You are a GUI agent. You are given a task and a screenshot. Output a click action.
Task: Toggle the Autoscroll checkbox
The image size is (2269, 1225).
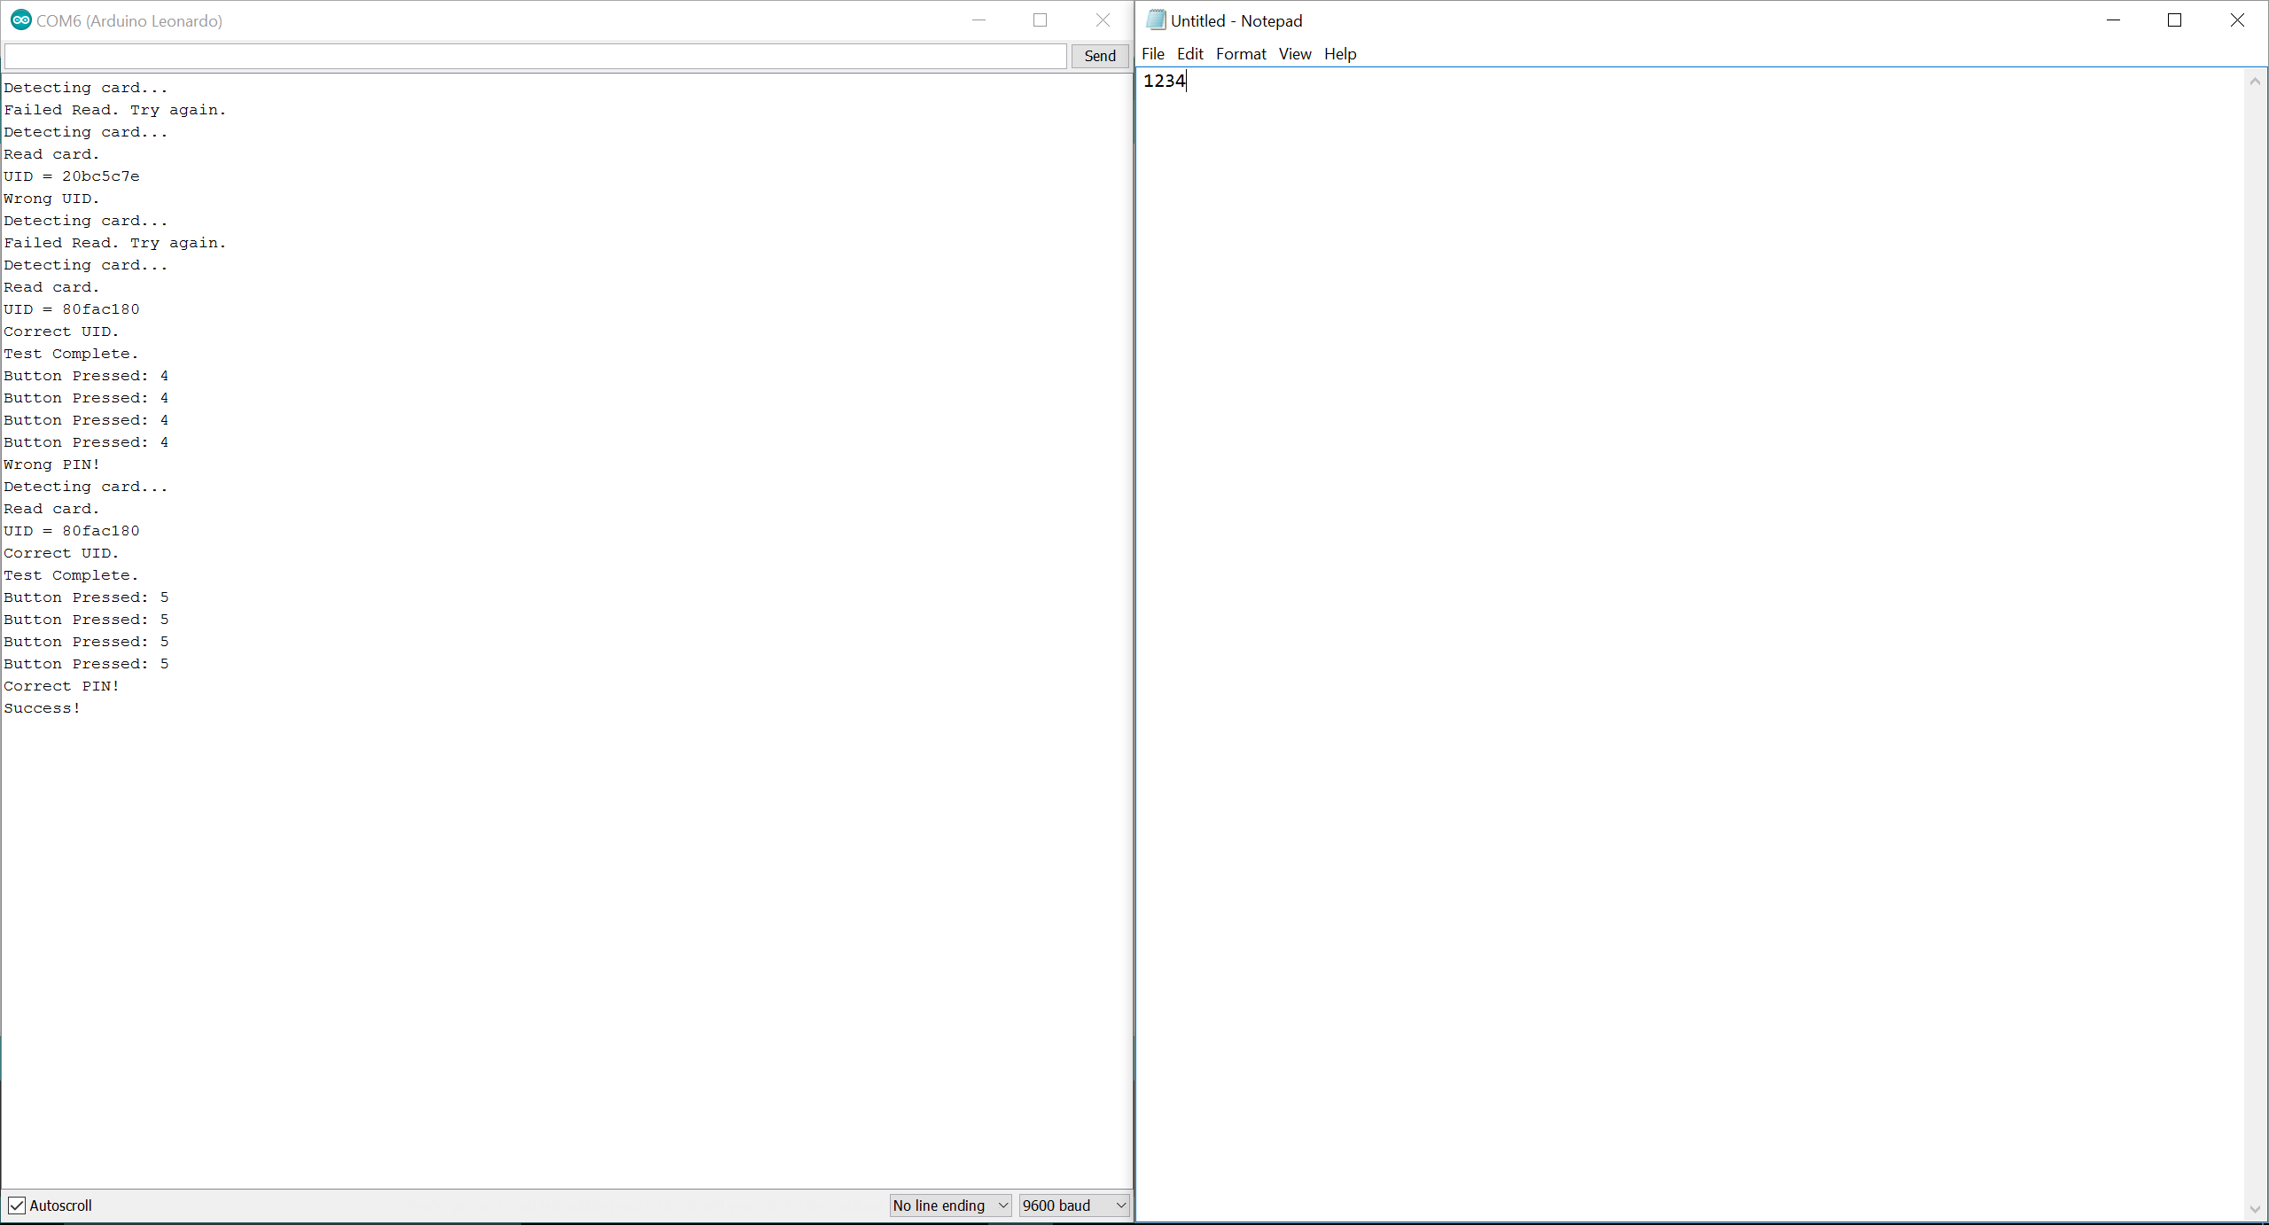click(x=17, y=1205)
